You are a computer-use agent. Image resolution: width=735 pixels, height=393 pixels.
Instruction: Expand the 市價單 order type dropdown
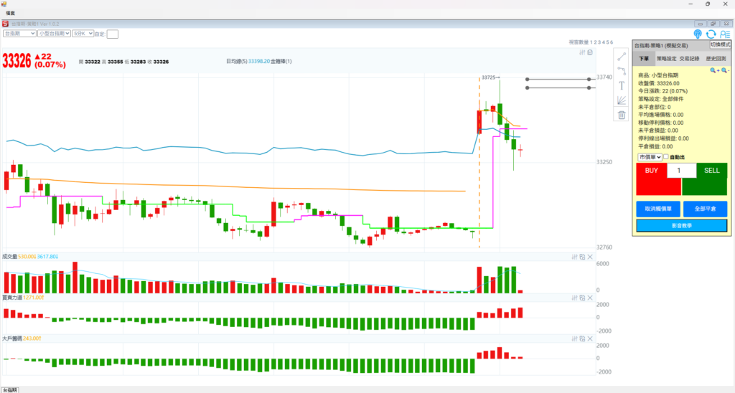click(x=649, y=157)
